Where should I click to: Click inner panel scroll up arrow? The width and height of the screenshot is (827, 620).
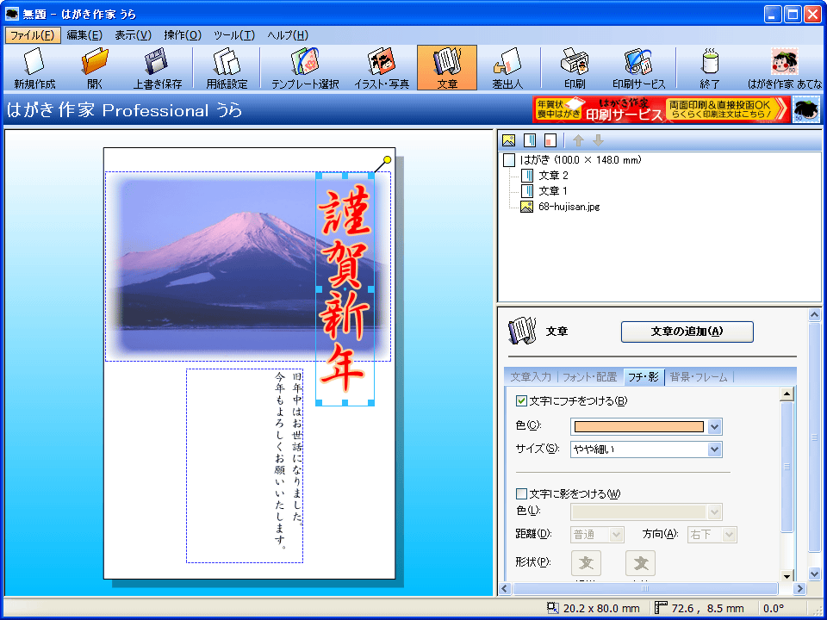click(x=787, y=394)
